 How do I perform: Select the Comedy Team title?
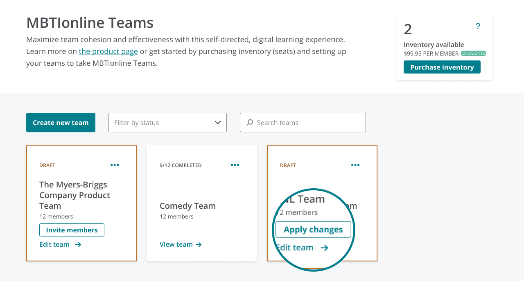tap(187, 206)
